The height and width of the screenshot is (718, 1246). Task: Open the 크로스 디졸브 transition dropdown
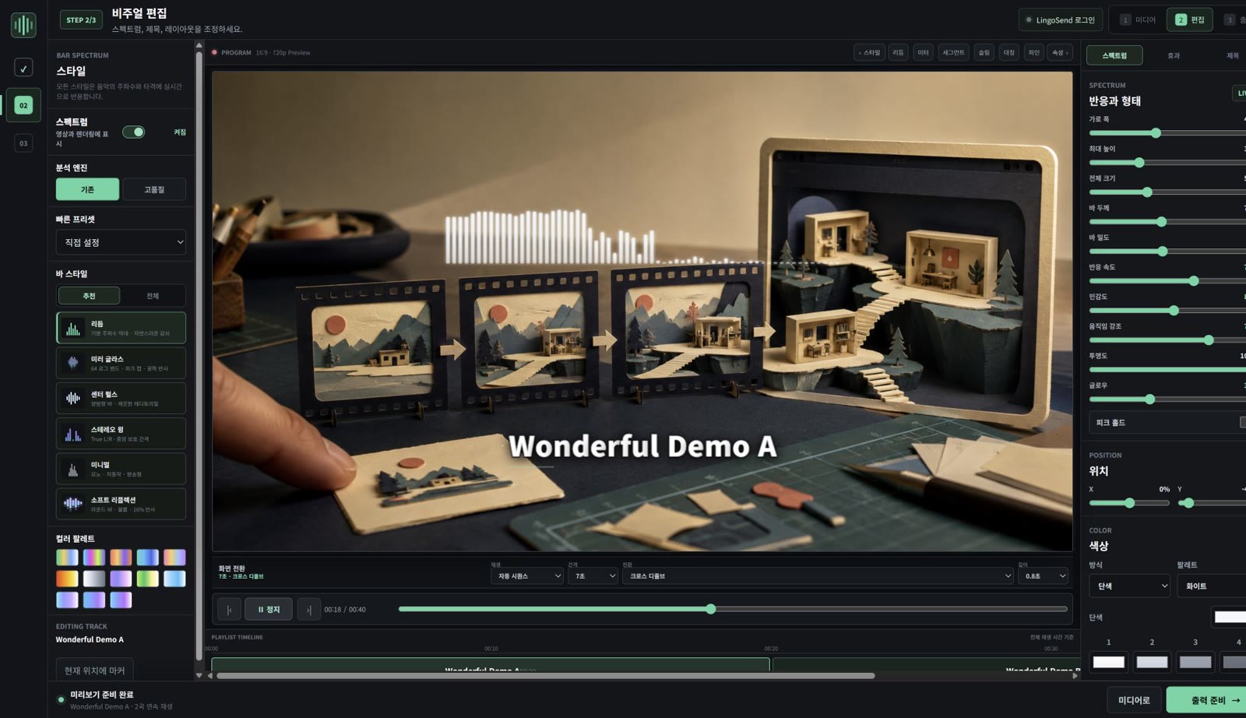point(818,576)
